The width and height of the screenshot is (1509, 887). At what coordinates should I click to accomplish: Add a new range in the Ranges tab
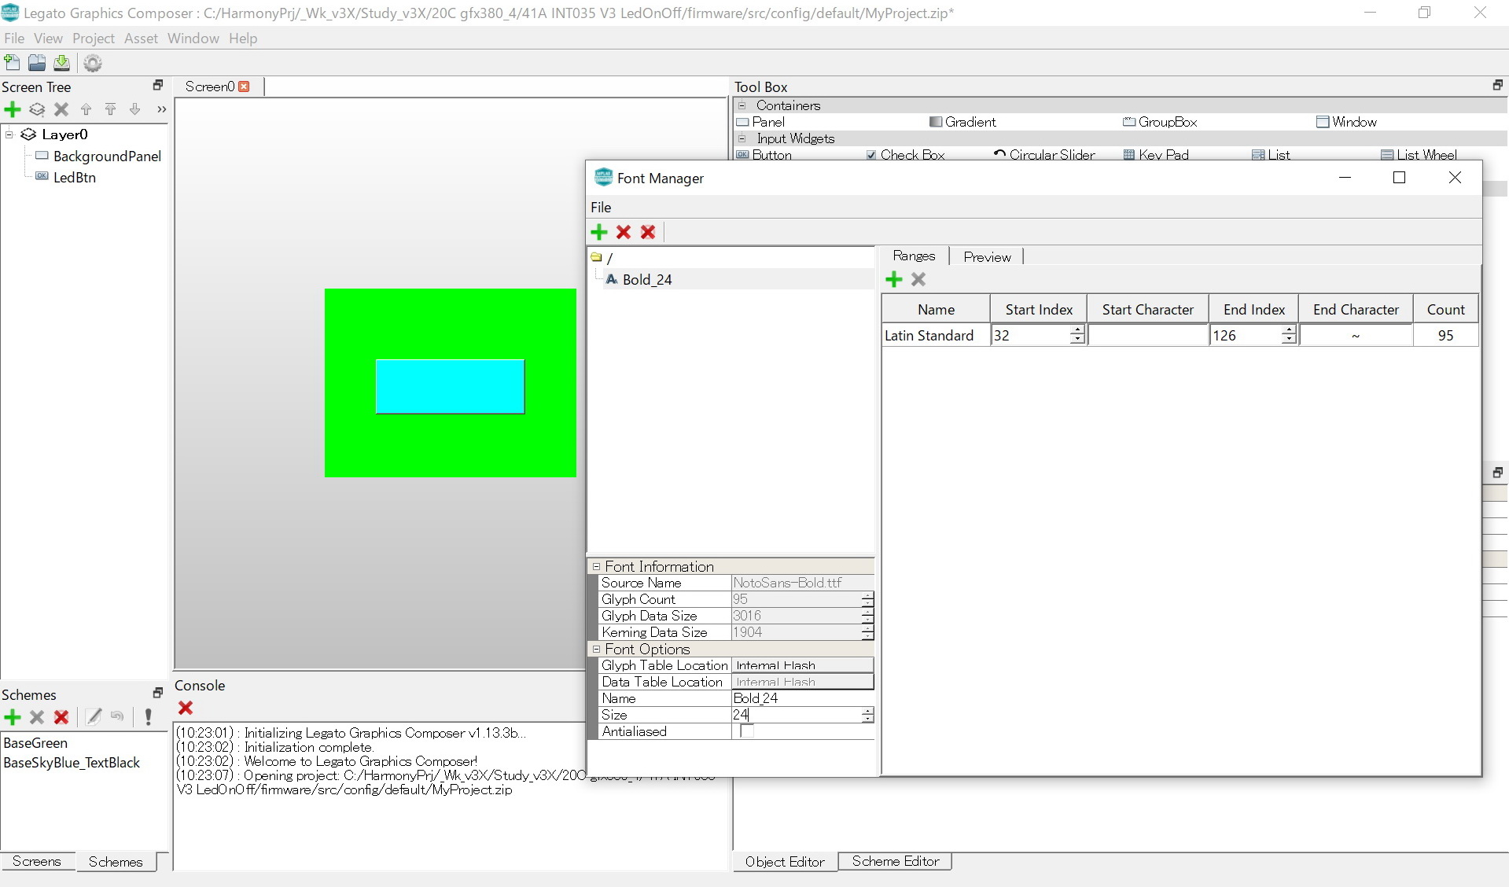coord(893,279)
